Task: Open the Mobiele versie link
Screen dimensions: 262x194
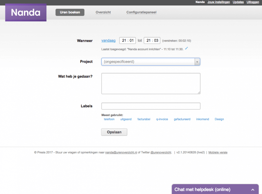Action: [x=218, y=152]
